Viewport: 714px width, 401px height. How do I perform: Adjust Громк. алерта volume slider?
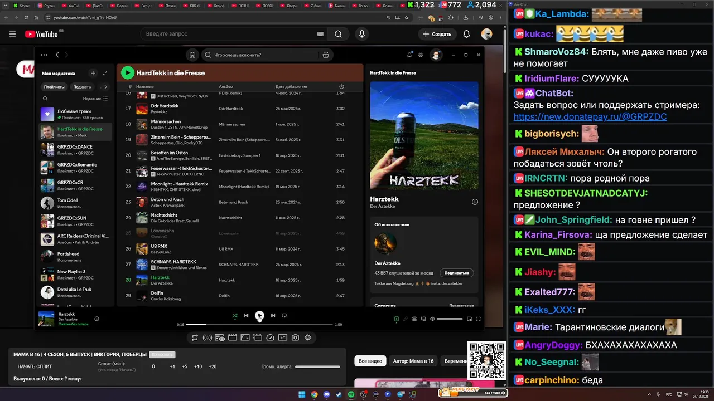(317, 366)
